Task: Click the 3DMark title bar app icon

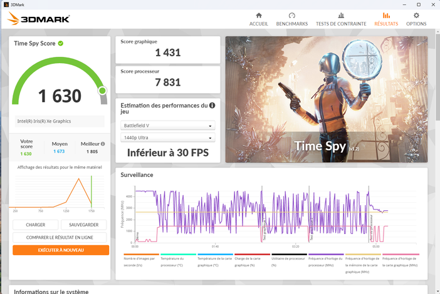Action: point(6,4)
